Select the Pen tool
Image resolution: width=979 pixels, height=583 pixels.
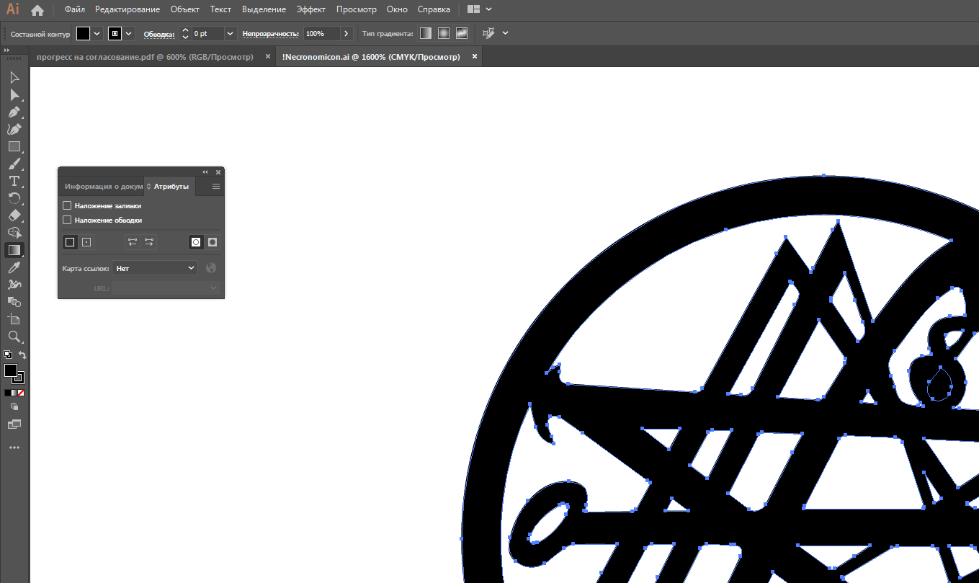[x=14, y=112]
